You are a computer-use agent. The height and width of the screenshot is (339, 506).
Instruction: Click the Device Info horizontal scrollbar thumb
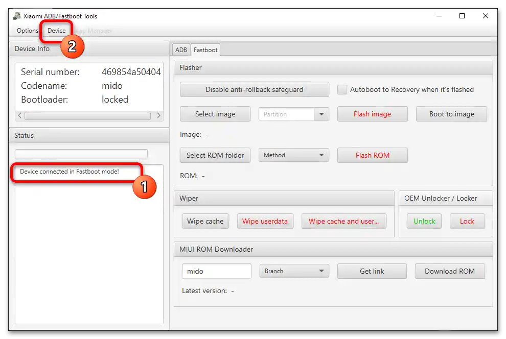point(87,116)
